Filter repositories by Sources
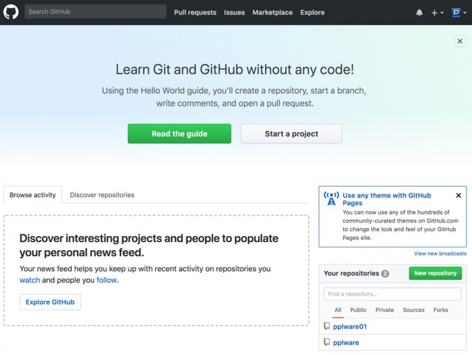 (x=414, y=310)
